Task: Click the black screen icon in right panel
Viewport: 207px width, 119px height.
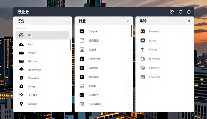Action: coord(143,40)
